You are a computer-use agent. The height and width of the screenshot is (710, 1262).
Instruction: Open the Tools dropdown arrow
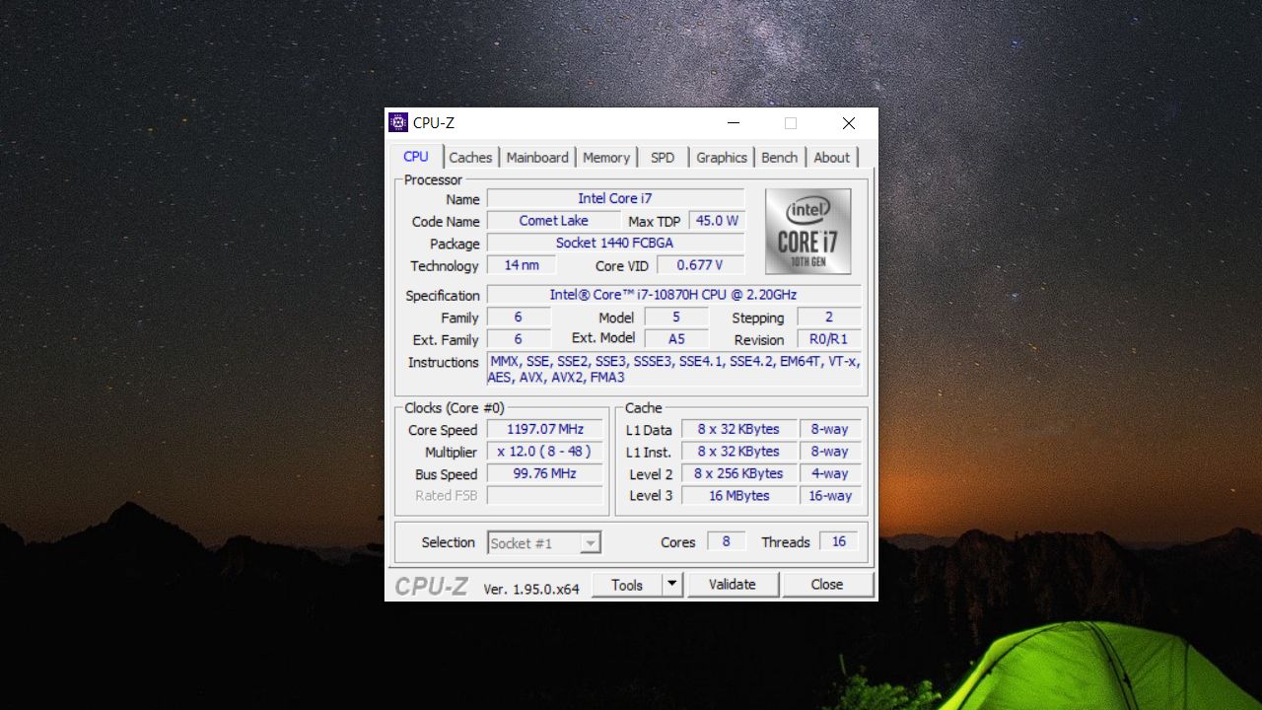click(674, 584)
